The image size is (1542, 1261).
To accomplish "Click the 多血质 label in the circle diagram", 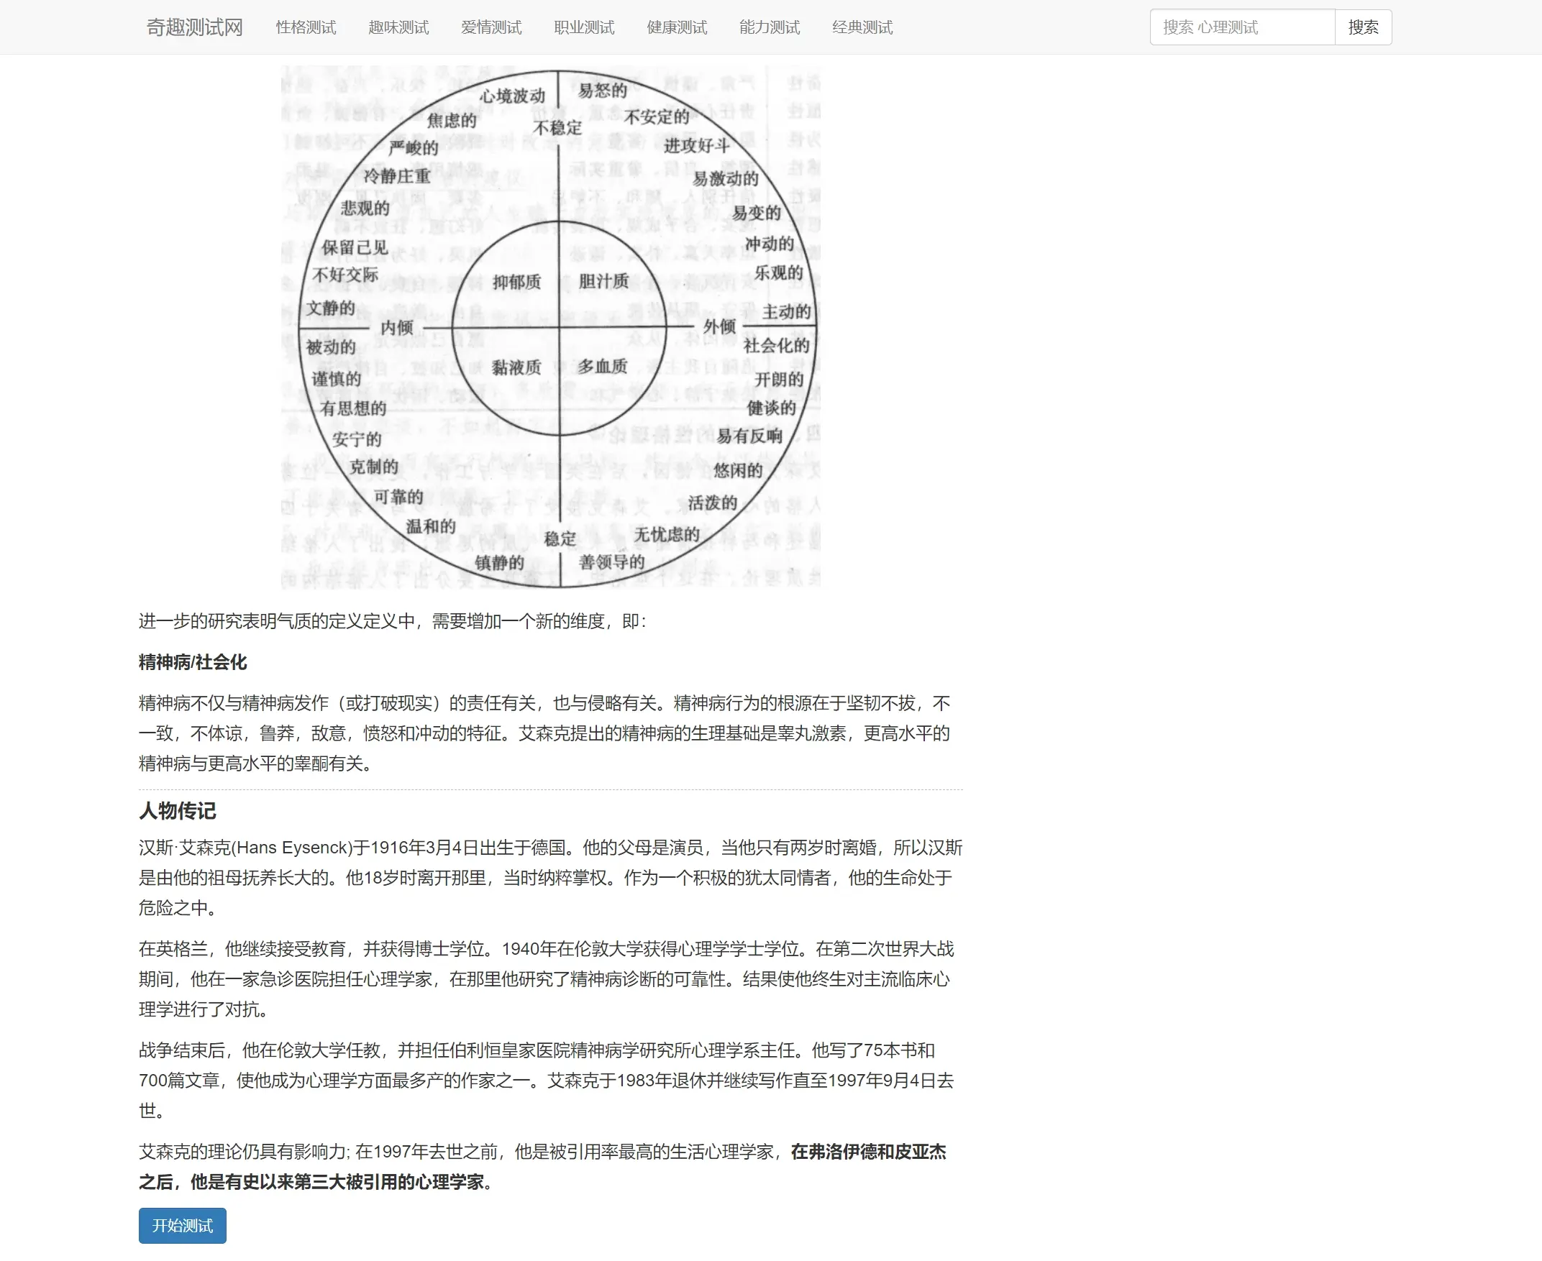I will (603, 366).
